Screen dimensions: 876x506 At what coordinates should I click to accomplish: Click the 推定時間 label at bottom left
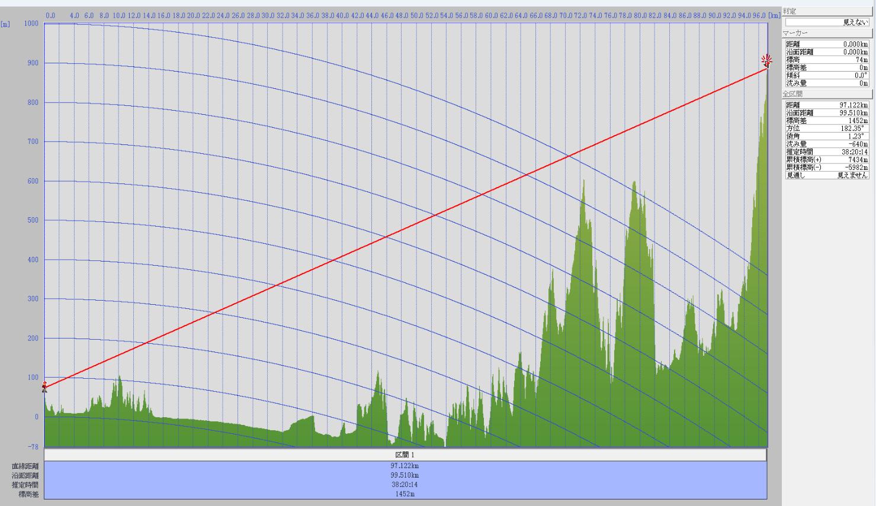[x=24, y=485]
